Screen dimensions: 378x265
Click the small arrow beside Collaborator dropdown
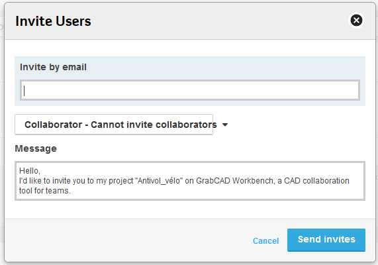(x=225, y=125)
